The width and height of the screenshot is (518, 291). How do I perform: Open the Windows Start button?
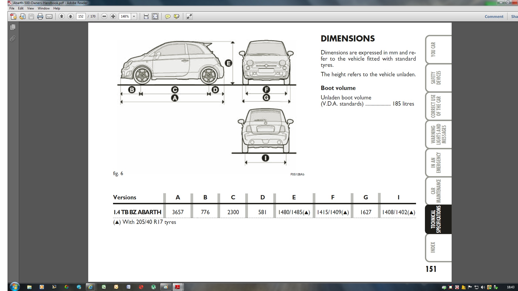[15, 287]
